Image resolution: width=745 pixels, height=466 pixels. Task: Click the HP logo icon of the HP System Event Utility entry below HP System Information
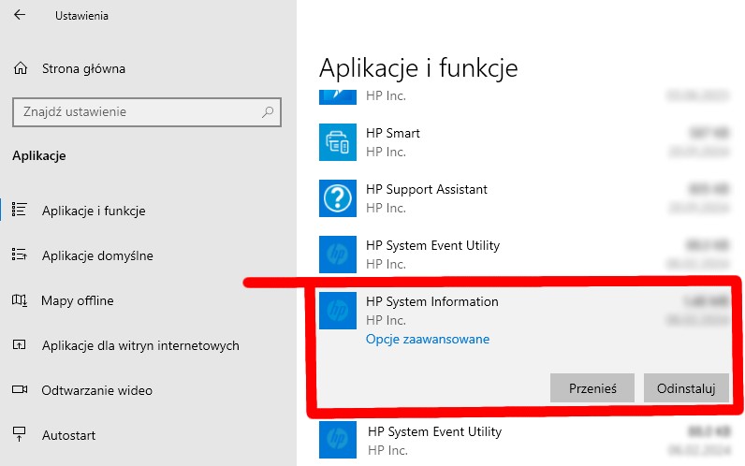point(337,440)
